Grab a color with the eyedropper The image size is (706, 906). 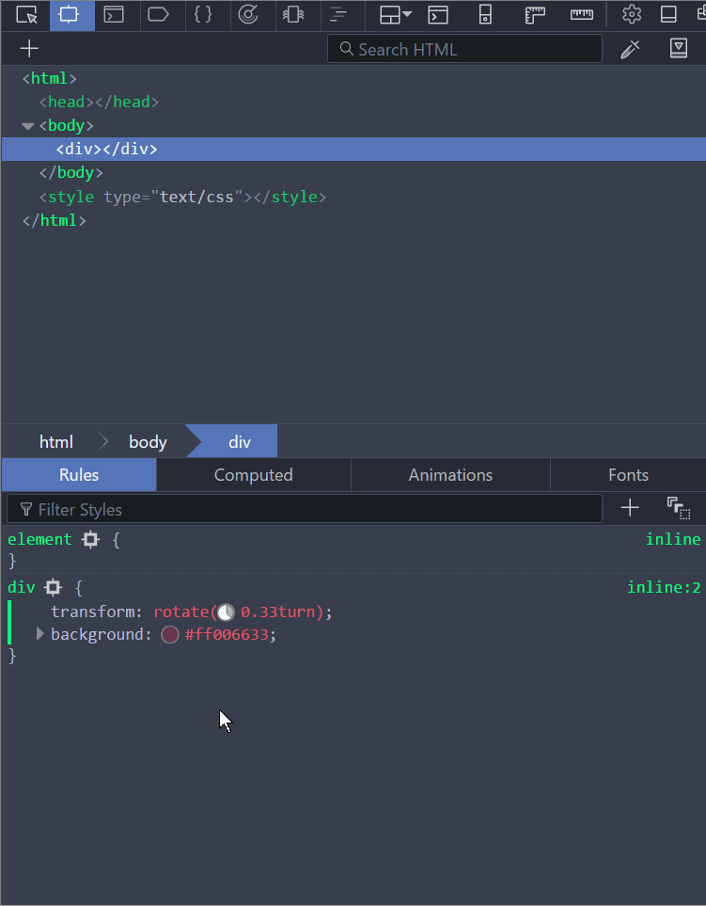pos(631,49)
